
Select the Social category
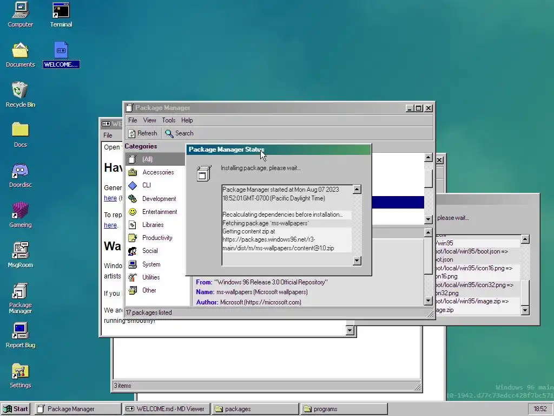(155, 251)
